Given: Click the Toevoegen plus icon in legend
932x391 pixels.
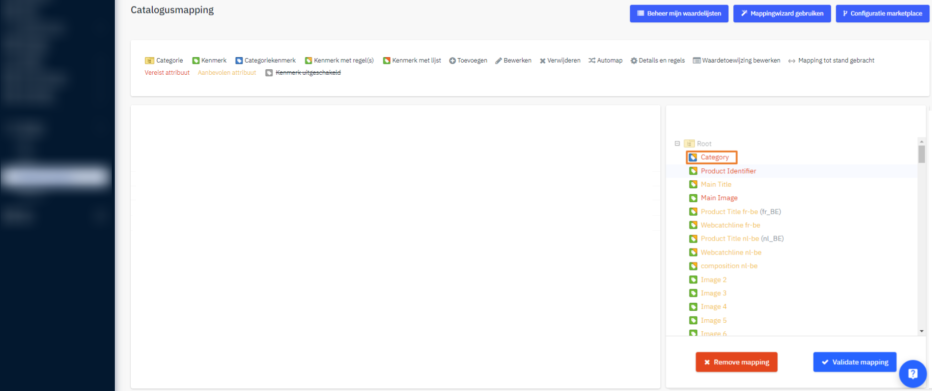Looking at the screenshot, I should pyautogui.click(x=452, y=61).
